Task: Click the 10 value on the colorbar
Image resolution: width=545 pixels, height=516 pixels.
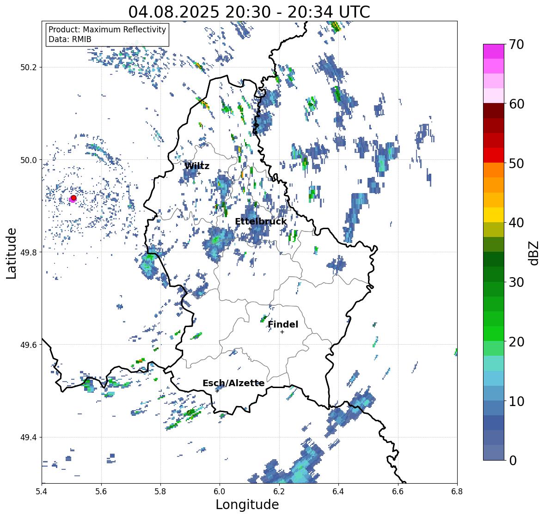Action: 516,401
